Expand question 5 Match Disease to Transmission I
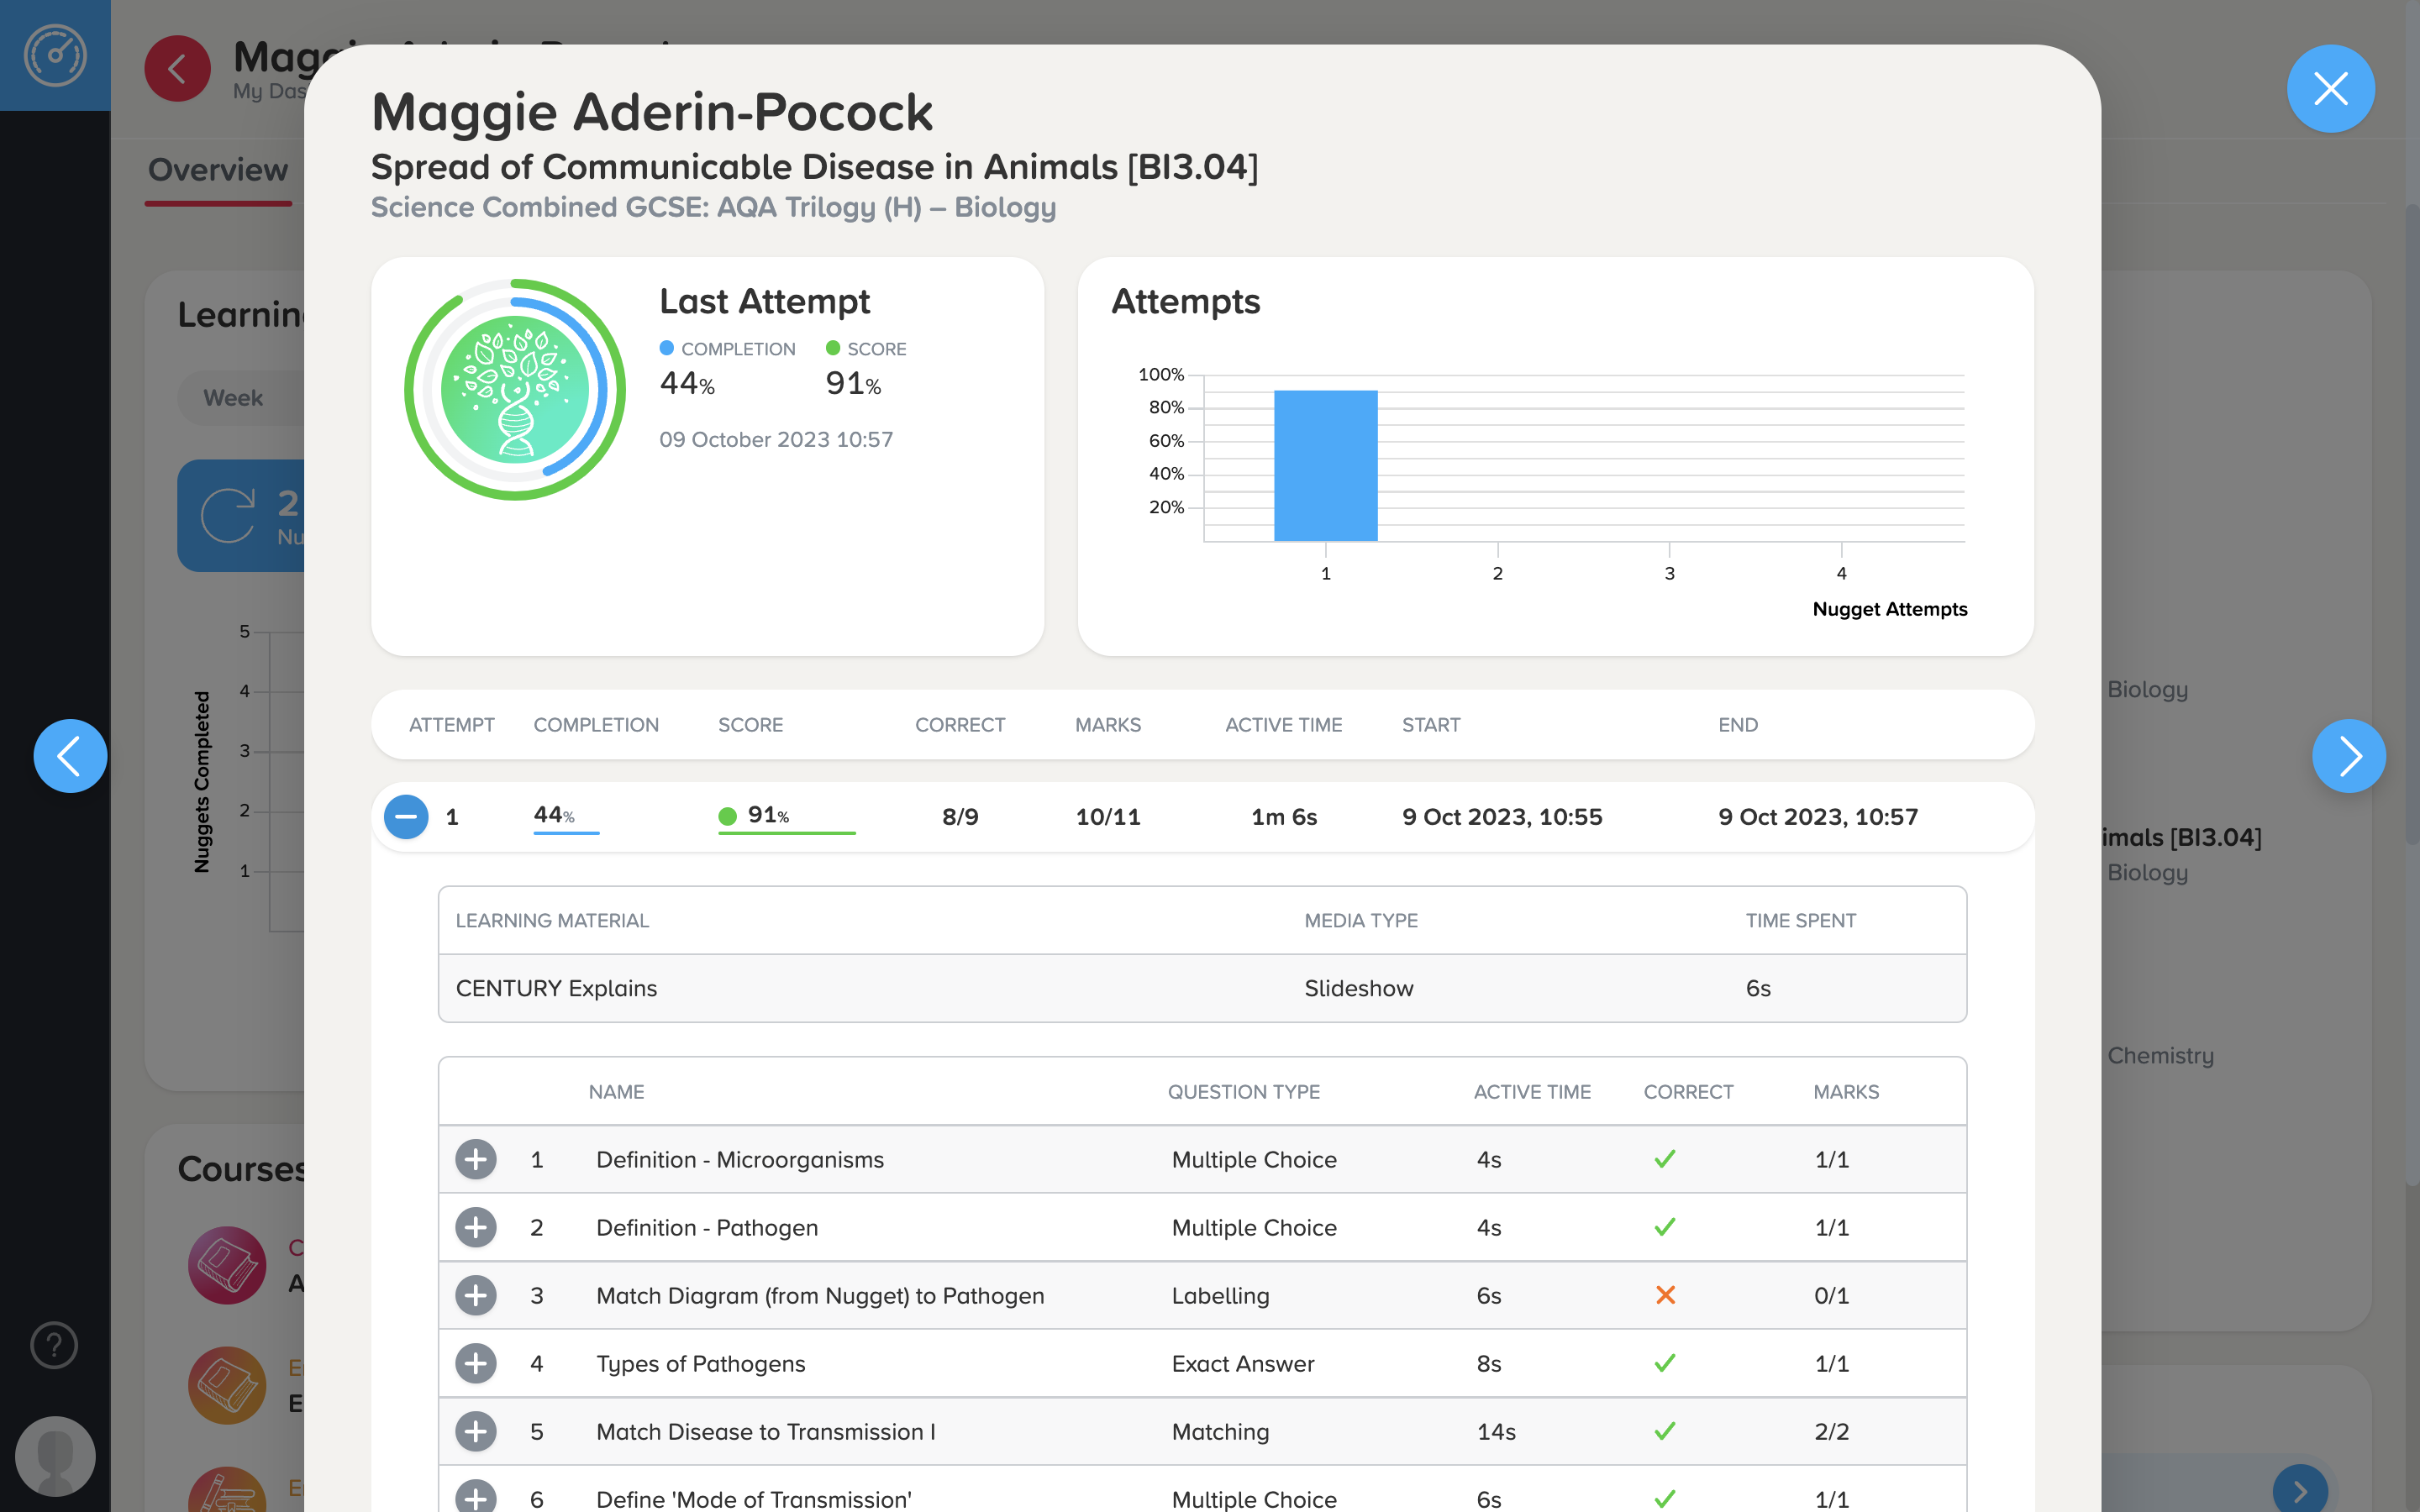Viewport: 2420px width, 1512px height. point(476,1431)
